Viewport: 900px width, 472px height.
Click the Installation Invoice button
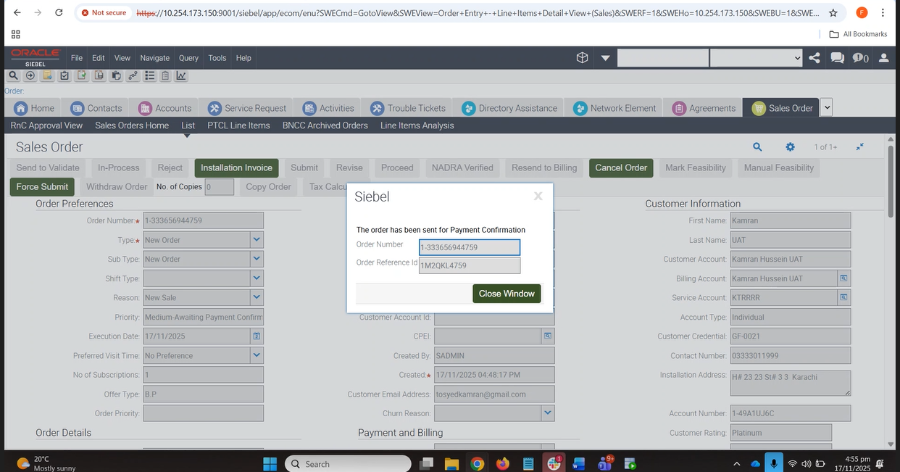coord(236,167)
